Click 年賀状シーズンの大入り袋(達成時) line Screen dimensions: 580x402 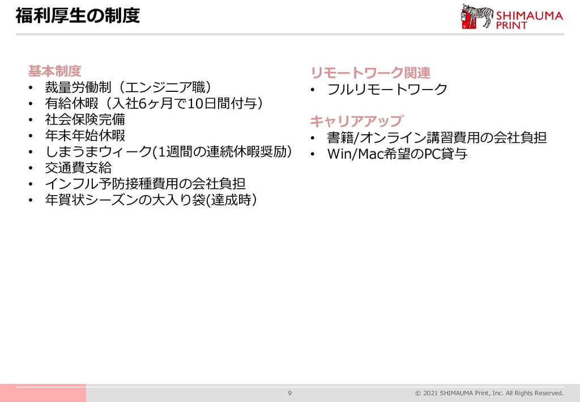(151, 200)
